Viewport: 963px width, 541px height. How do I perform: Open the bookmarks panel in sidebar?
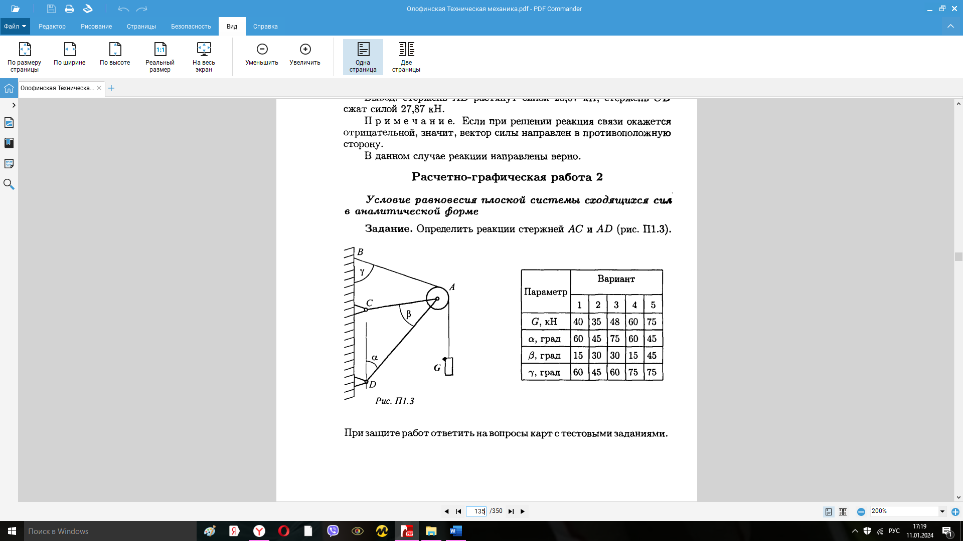pos(9,143)
